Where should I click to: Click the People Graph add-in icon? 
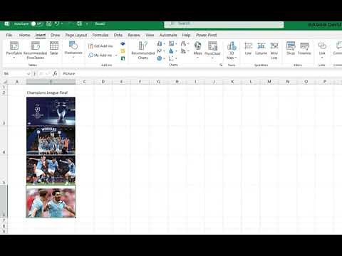click(x=123, y=58)
